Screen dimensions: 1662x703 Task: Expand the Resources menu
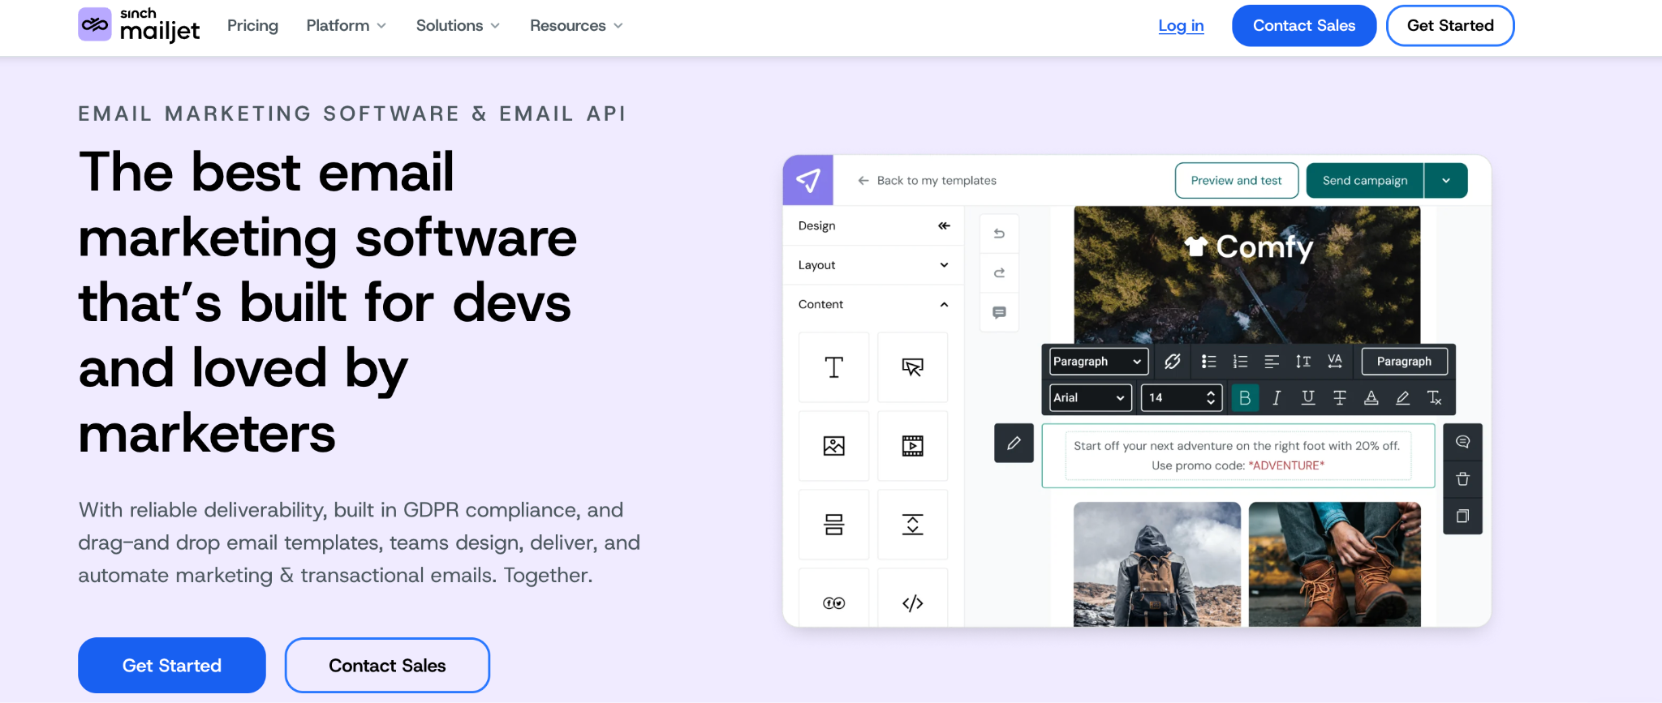tap(576, 26)
